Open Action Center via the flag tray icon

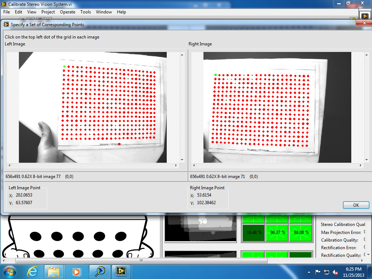(x=318, y=271)
